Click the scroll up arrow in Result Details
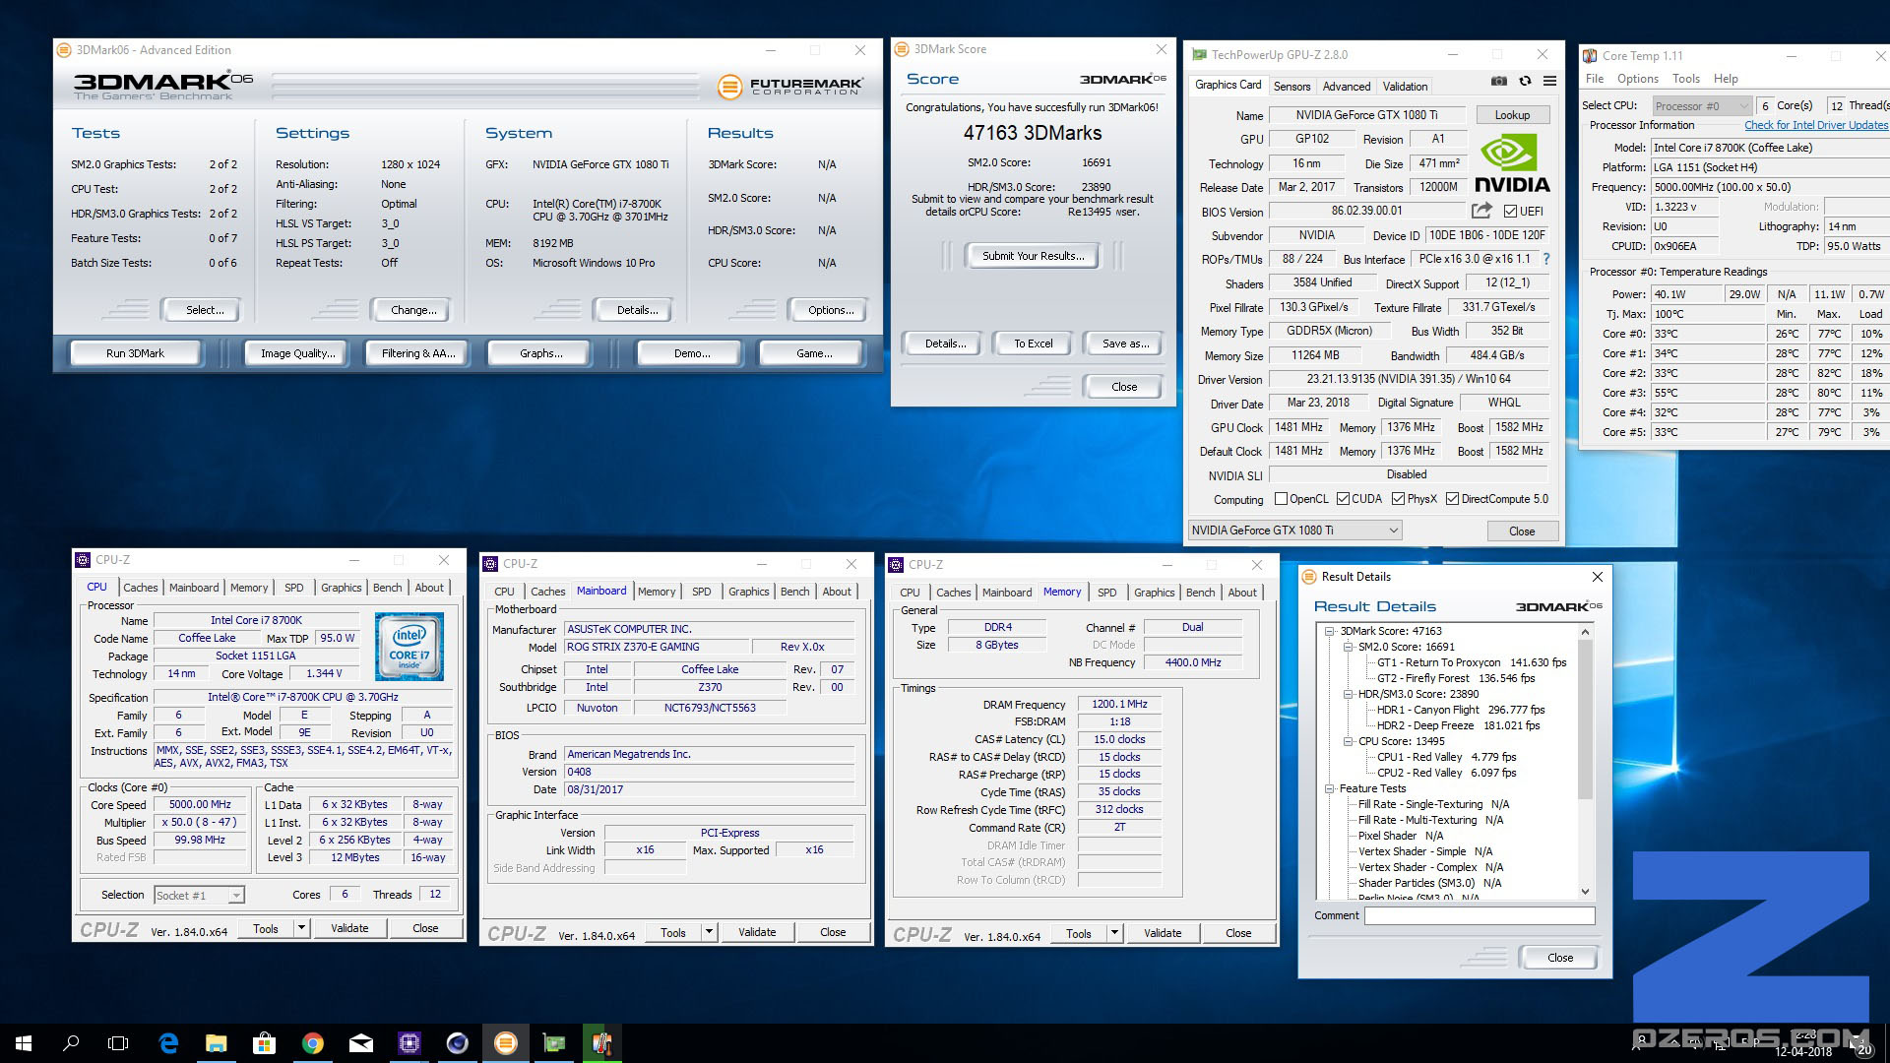Screen dimensions: 1890x1063 [x=1585, y=631]
